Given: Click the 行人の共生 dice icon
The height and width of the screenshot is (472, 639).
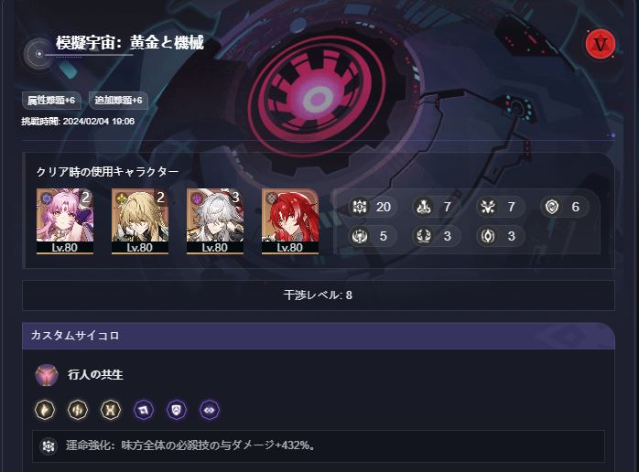Looking at the screenshot, I should click(x=47, y=375).
